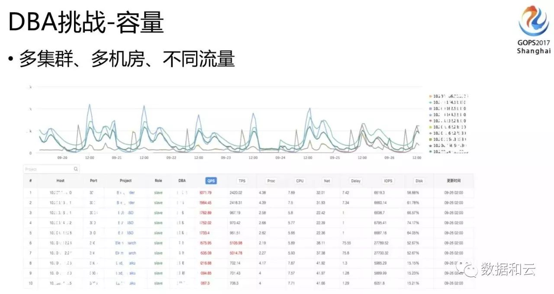This screenshot has width=554, height=294.
Task: Select the CPU metric button
Action: (300, 181)
